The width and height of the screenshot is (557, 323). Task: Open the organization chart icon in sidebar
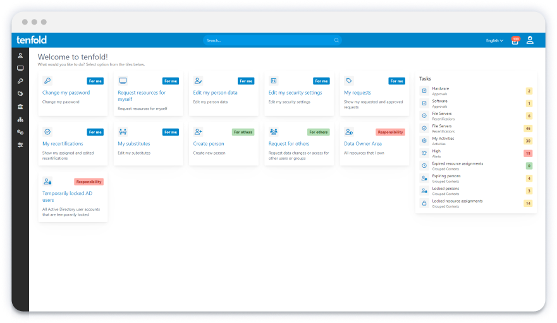pyautogui.click(x=20, y=119)
